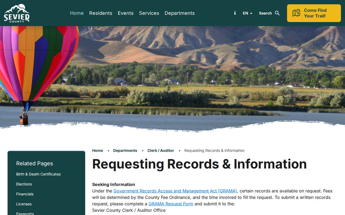Go to Departments breadcrumb link
Screen dimensions: 345x215
[x=125, y=150]
